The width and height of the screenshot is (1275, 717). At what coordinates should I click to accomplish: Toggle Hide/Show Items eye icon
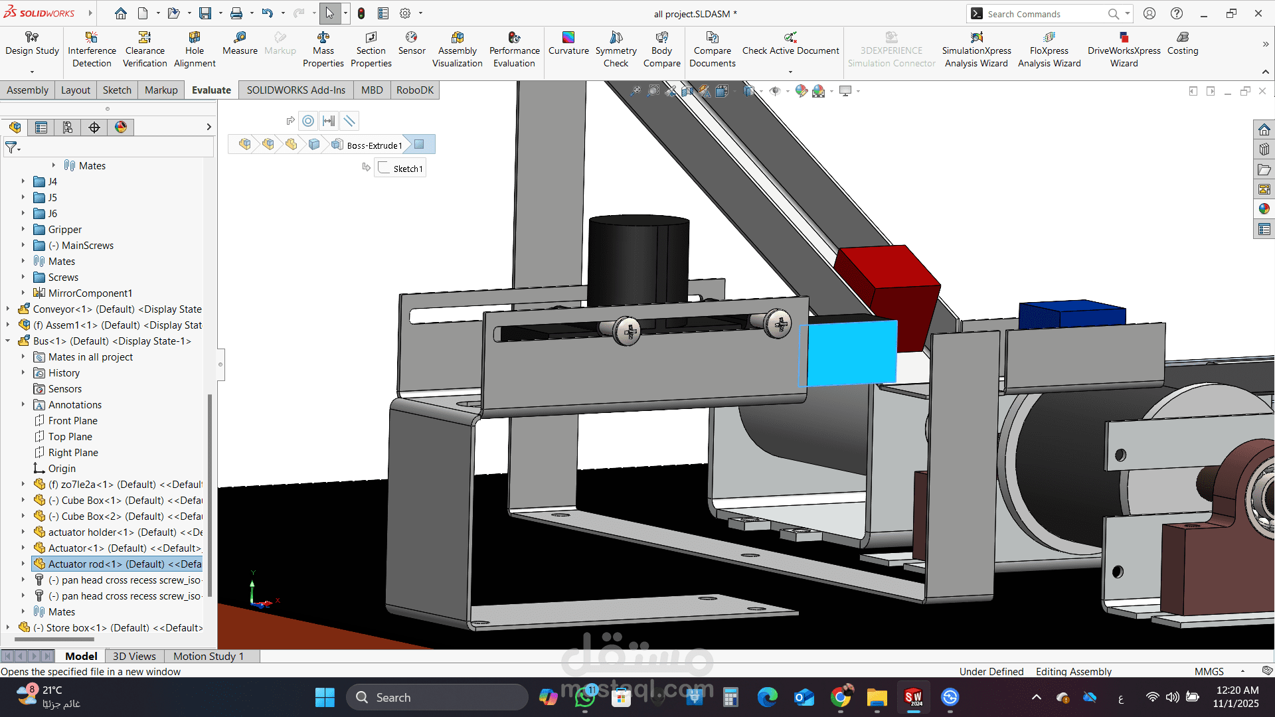pyautogui.click(x=774, y=91)
